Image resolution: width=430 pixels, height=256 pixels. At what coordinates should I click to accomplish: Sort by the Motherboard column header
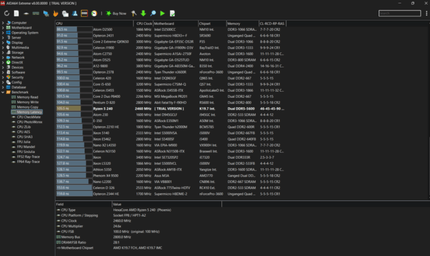pos(175,24)
